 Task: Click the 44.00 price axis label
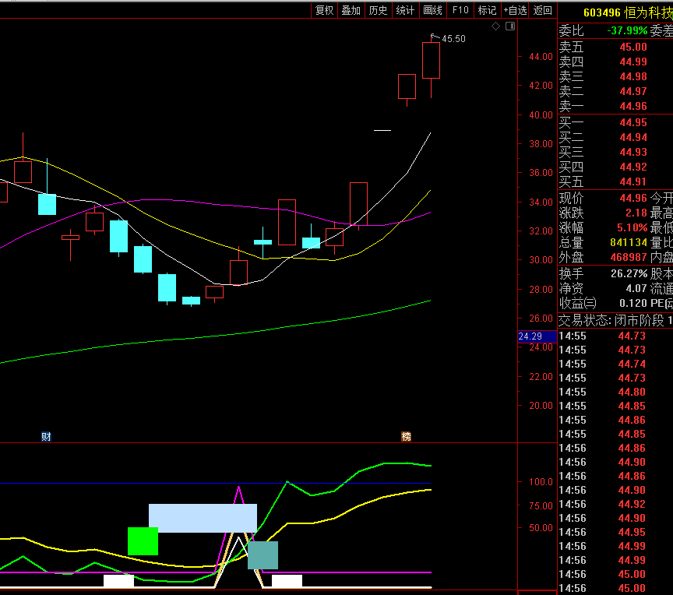click(x=541, y=57)
